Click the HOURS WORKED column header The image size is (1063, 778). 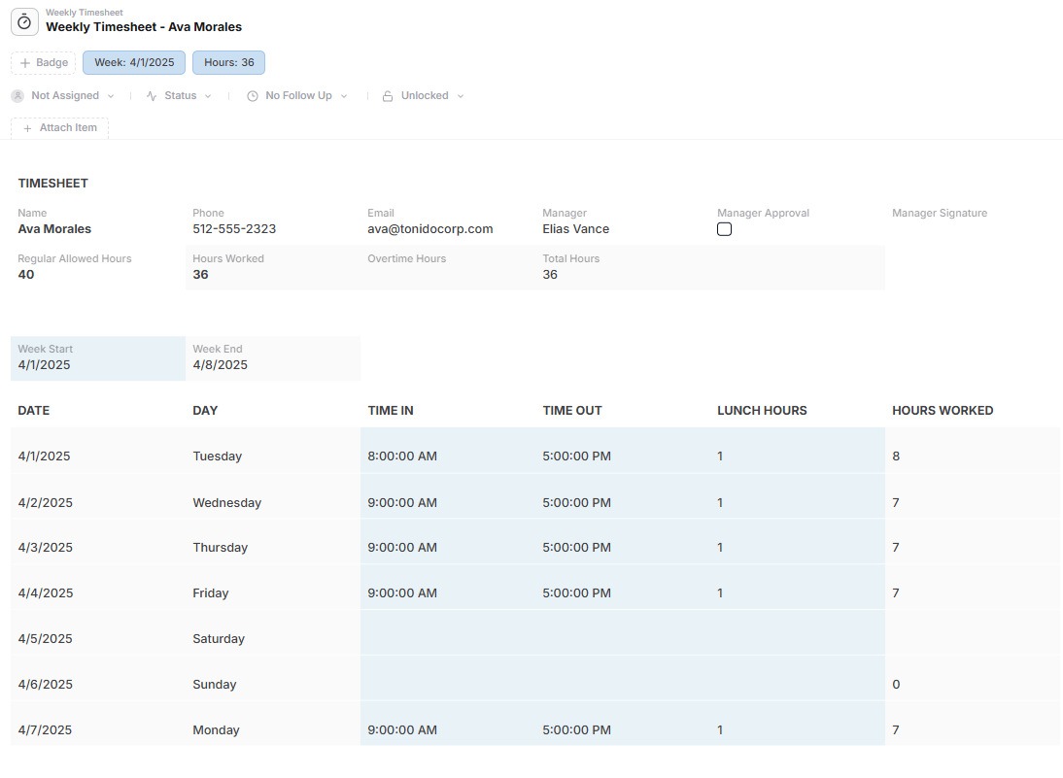click(943, 411)
